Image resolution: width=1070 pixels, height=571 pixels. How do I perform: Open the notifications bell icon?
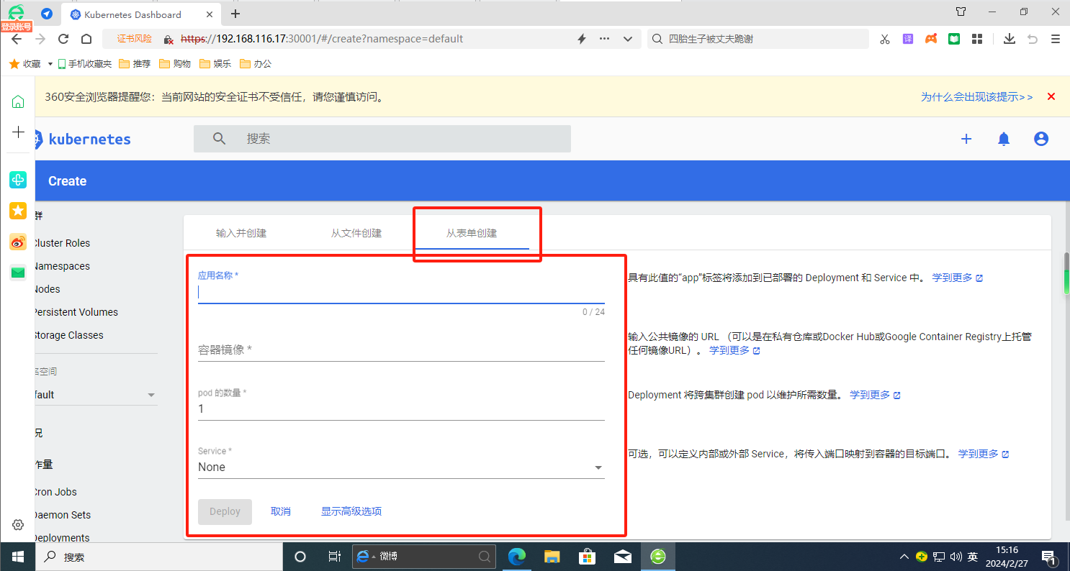tap(1004, 139)
